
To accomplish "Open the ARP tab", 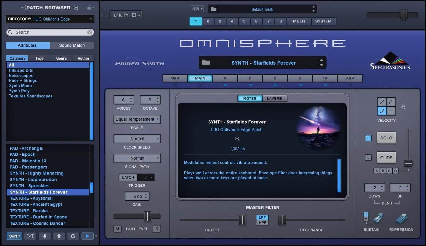I will [x=350, y=78].
